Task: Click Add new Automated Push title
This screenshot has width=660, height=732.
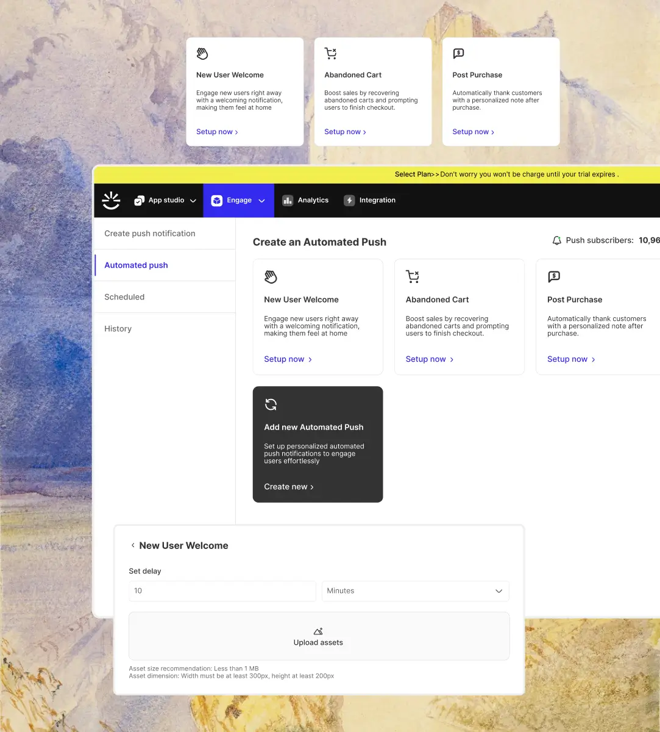Action: (x=314, y=428)
